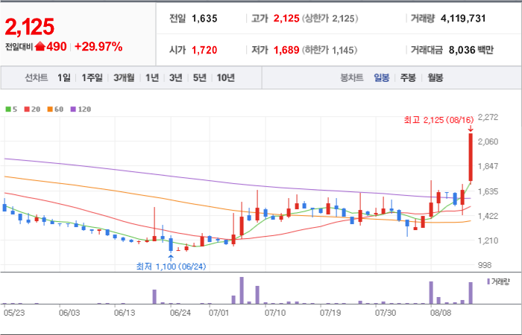Click the green 5-day moving average swatch

point(8,109)
